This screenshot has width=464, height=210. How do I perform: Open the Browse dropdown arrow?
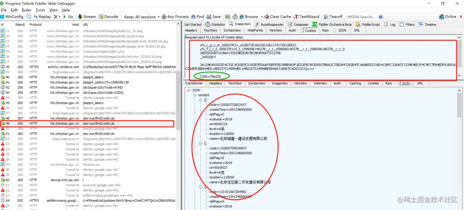(261, 17)
